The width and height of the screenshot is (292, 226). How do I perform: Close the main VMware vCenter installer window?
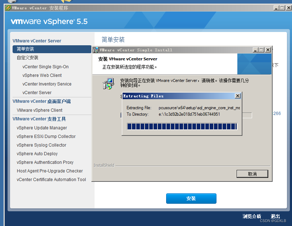coord(289,8)
